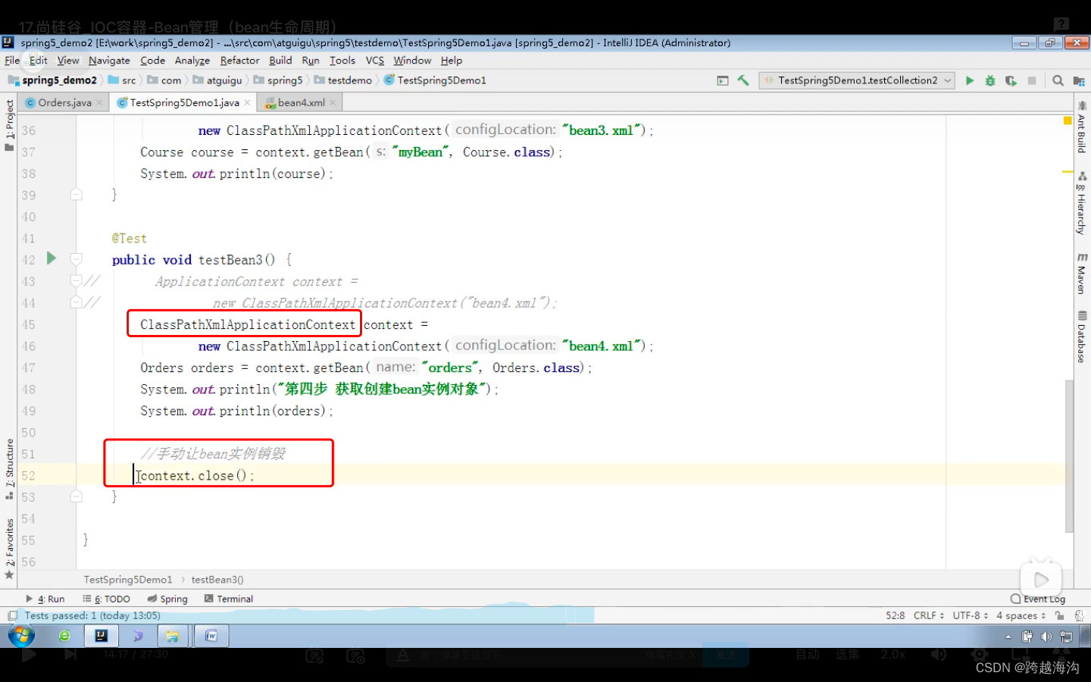
Task: Collapse fold marker on line 39
Action: pos(76,195)
